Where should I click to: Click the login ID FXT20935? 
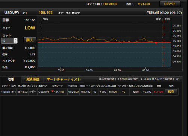pos(110,4)
